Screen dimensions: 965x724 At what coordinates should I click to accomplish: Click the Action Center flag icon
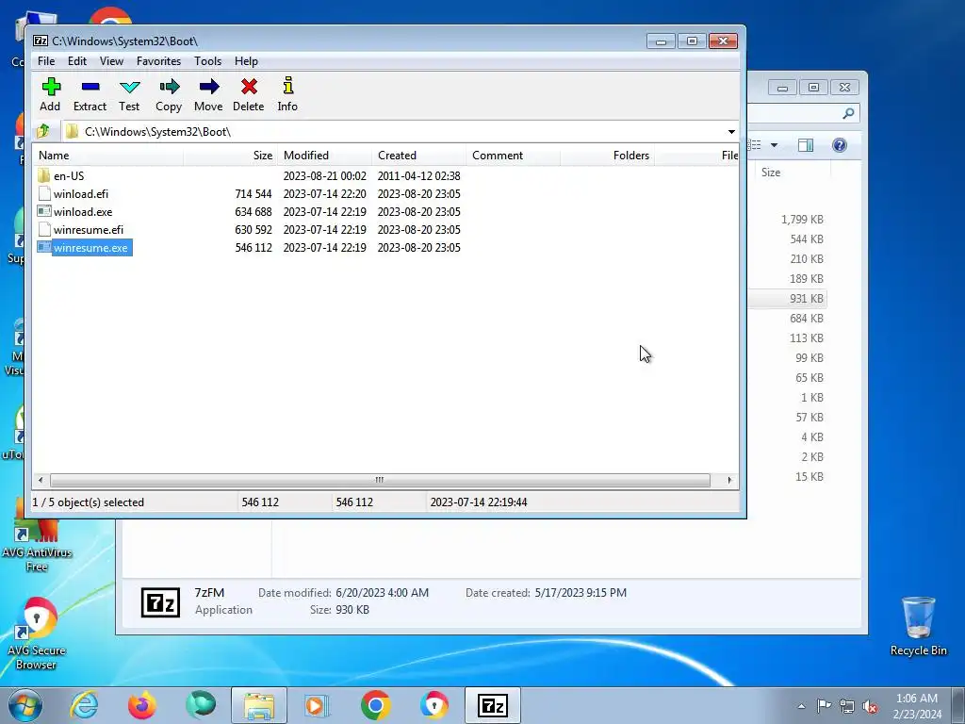[824, 706]
